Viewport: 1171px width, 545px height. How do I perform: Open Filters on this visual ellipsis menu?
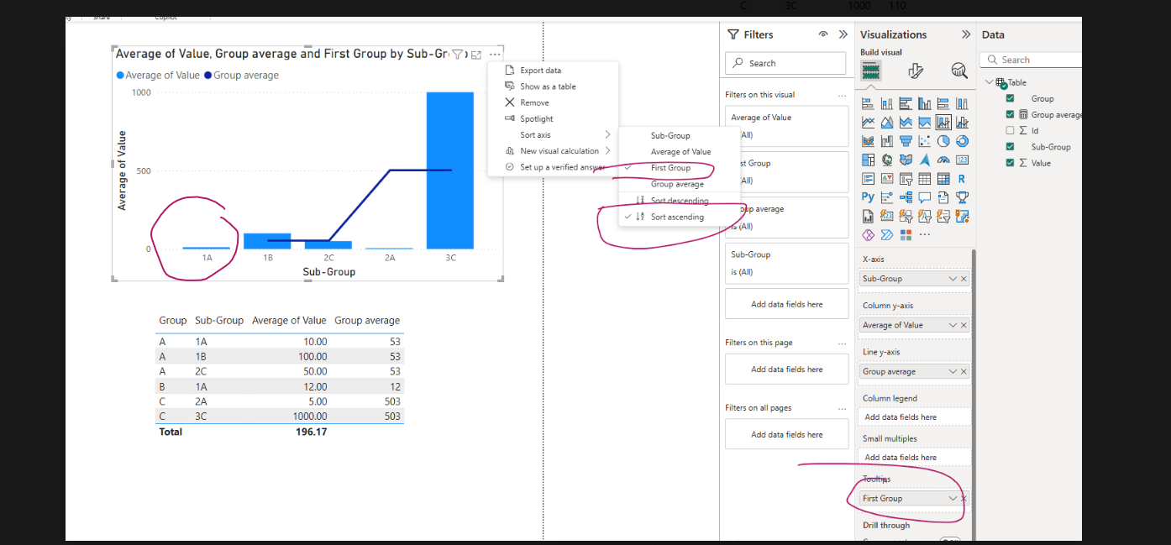click(x=842, y=95)
